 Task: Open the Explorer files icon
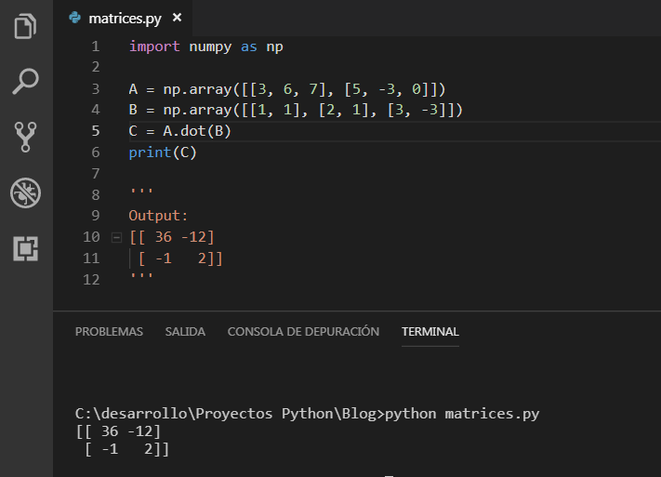pyautogui.click(x=25, y=26)
